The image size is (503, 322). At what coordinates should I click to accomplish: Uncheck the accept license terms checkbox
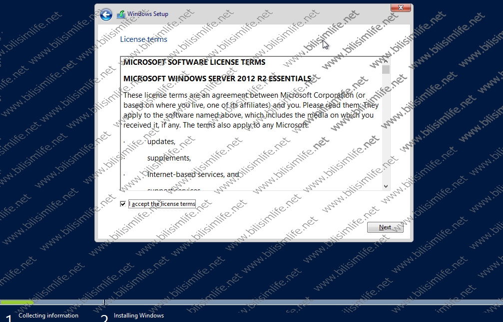[123, 204]
